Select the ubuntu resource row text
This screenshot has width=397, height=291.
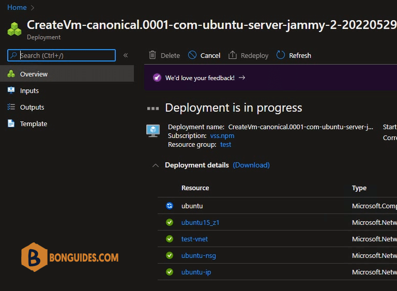192,206
